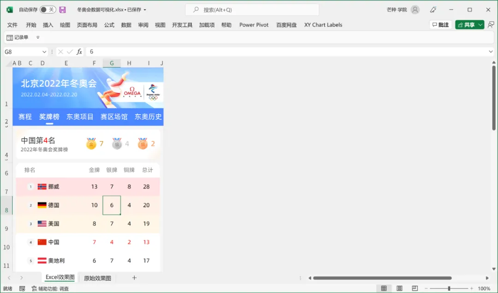Click the 记录单 form button
Image resolution: width=498 pixels, height=293 pixels.
(18, 37)
